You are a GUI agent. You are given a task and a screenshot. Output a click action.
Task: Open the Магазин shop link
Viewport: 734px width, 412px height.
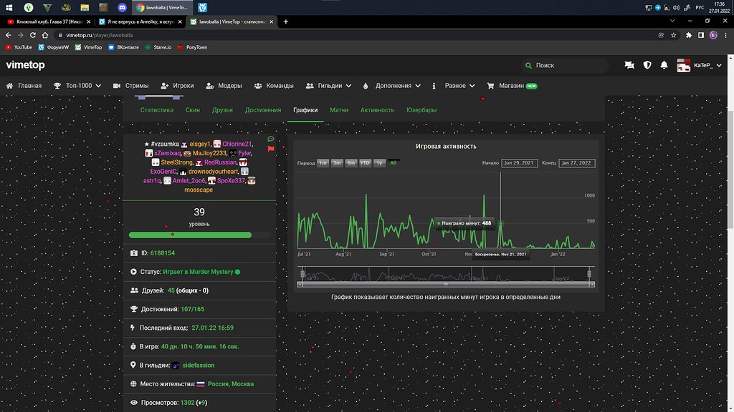pyautogui.click(x=512, y=86)
